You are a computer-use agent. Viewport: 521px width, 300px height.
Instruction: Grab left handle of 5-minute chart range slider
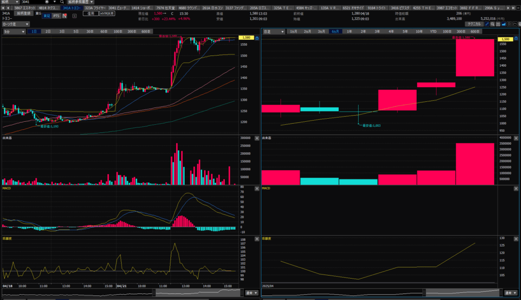(x=154, y=293)
